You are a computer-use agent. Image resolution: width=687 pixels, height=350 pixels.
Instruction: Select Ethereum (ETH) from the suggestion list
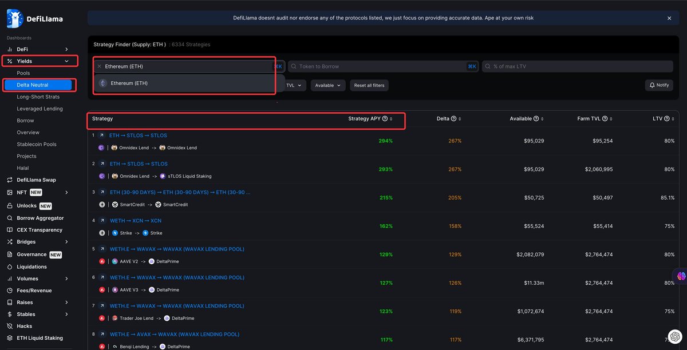click(184, 83)
